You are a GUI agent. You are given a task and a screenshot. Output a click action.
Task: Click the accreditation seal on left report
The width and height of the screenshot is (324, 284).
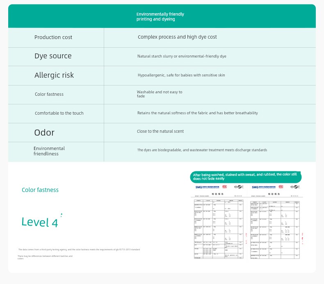click(239, 187)
